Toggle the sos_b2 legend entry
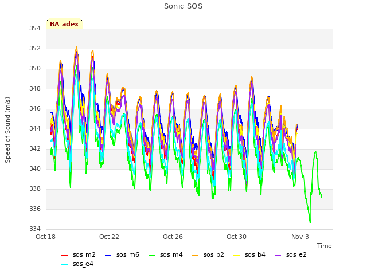 click(208, 254)
